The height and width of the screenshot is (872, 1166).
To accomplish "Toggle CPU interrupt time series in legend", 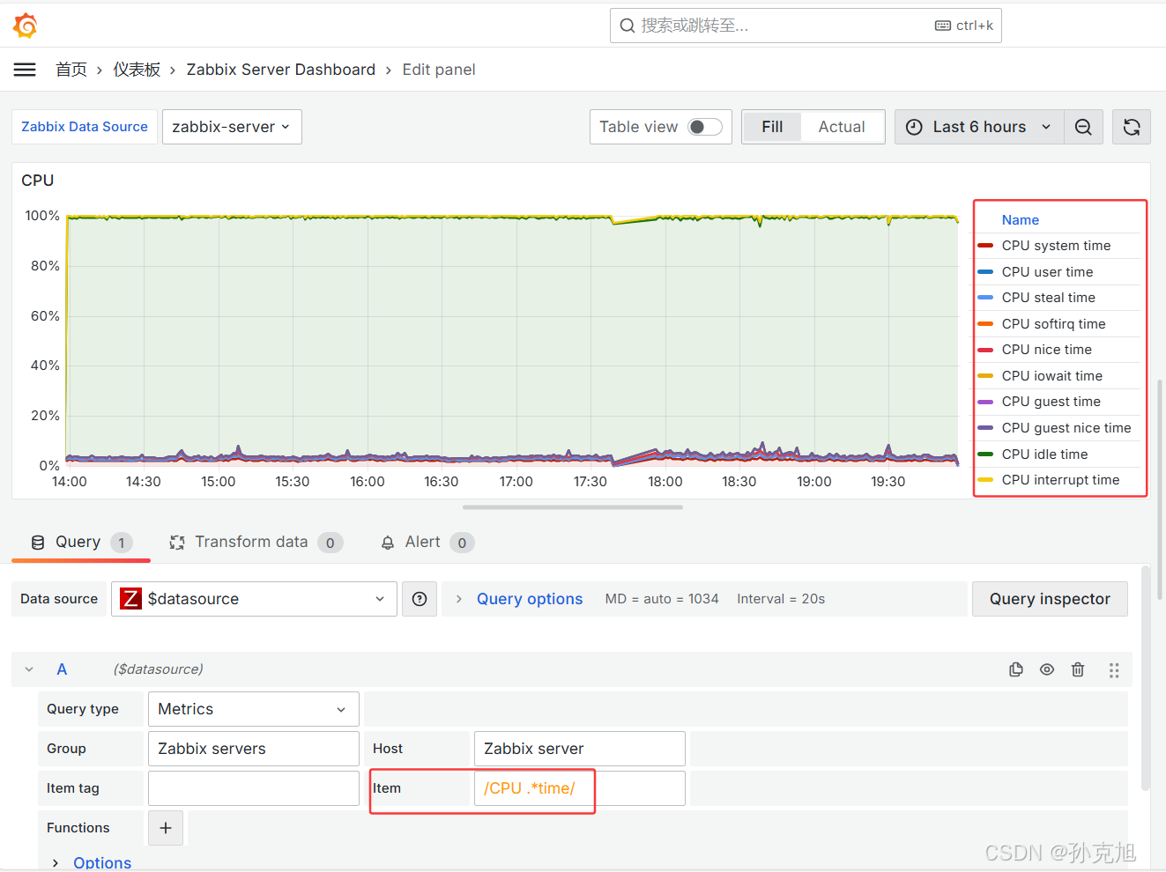I will pos(1060,480).
